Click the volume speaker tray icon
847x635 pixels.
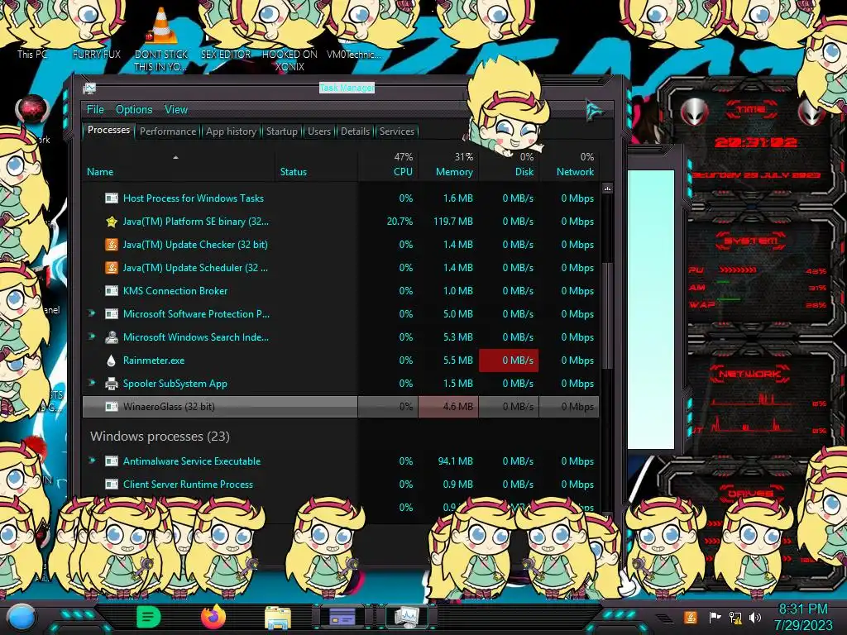(x=755, y=617)
